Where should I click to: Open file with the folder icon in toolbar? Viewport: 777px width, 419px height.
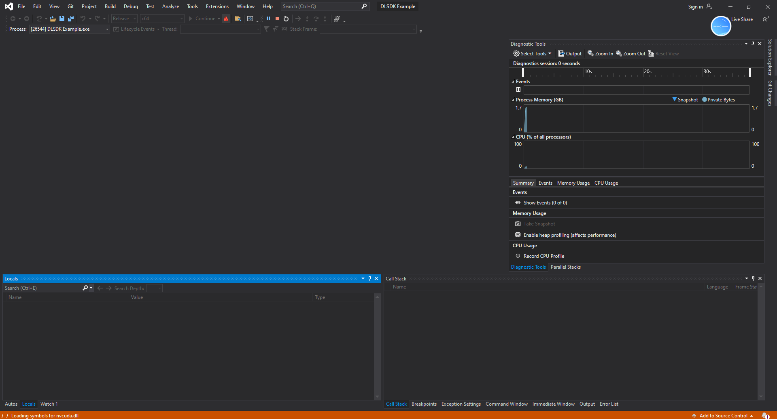click(x=53, y=19)
